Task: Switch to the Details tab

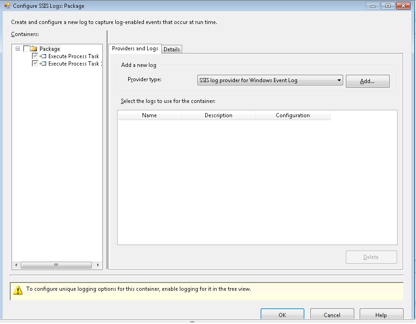Action: [172, 49]
